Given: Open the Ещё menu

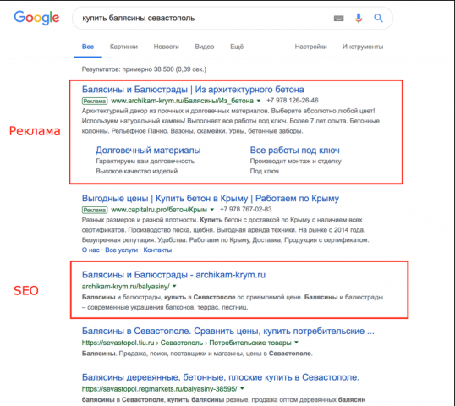Looking at the screenshot, I should (237, 47).
